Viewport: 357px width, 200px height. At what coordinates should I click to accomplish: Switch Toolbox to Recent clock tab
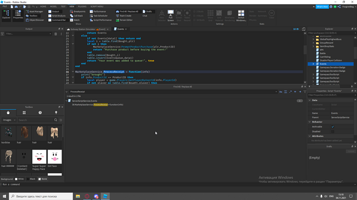coord(40,112)
